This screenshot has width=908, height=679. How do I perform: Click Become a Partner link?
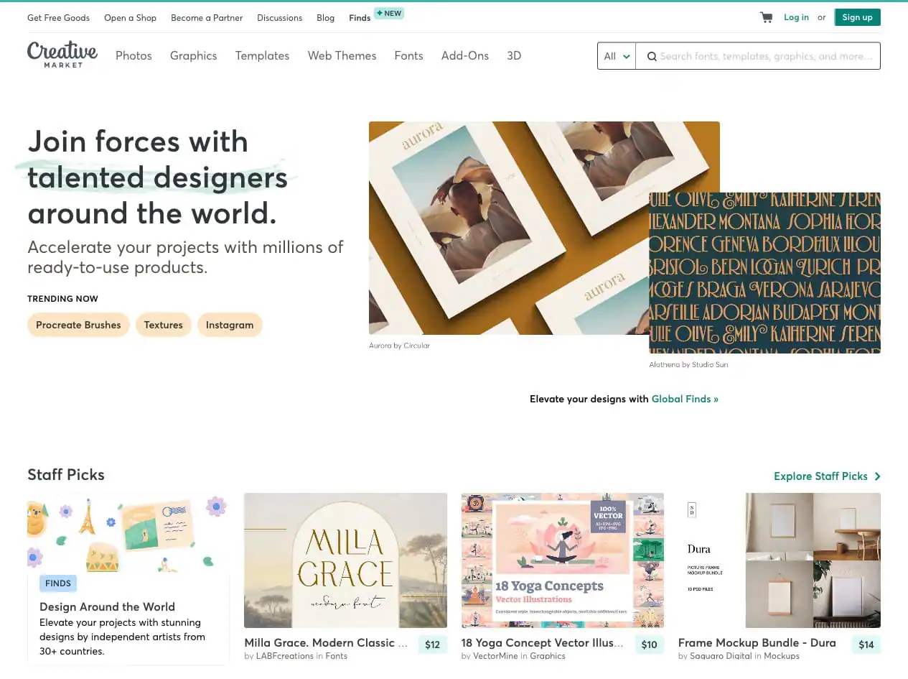[x=207, y=17]
